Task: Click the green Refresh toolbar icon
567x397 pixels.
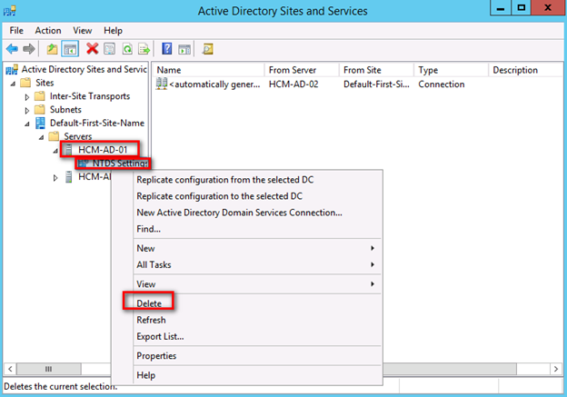Action: pos(125,48)
